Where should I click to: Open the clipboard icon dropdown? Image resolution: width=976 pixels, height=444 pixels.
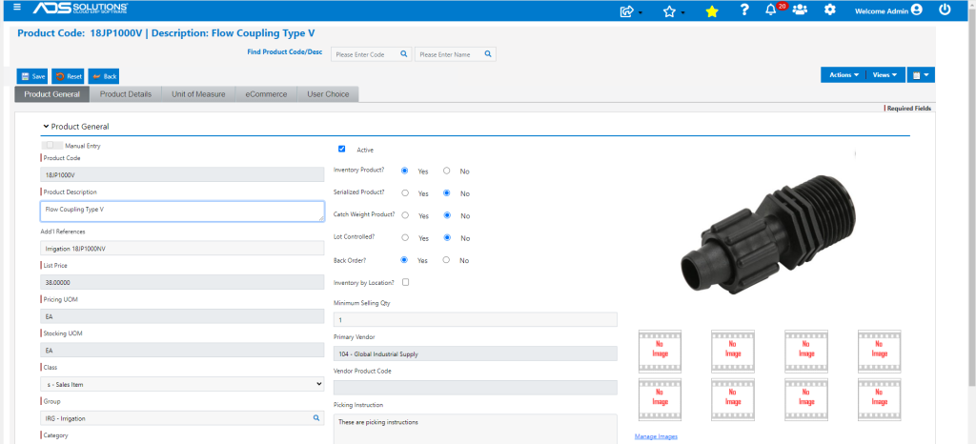click(x=921, y=74)
